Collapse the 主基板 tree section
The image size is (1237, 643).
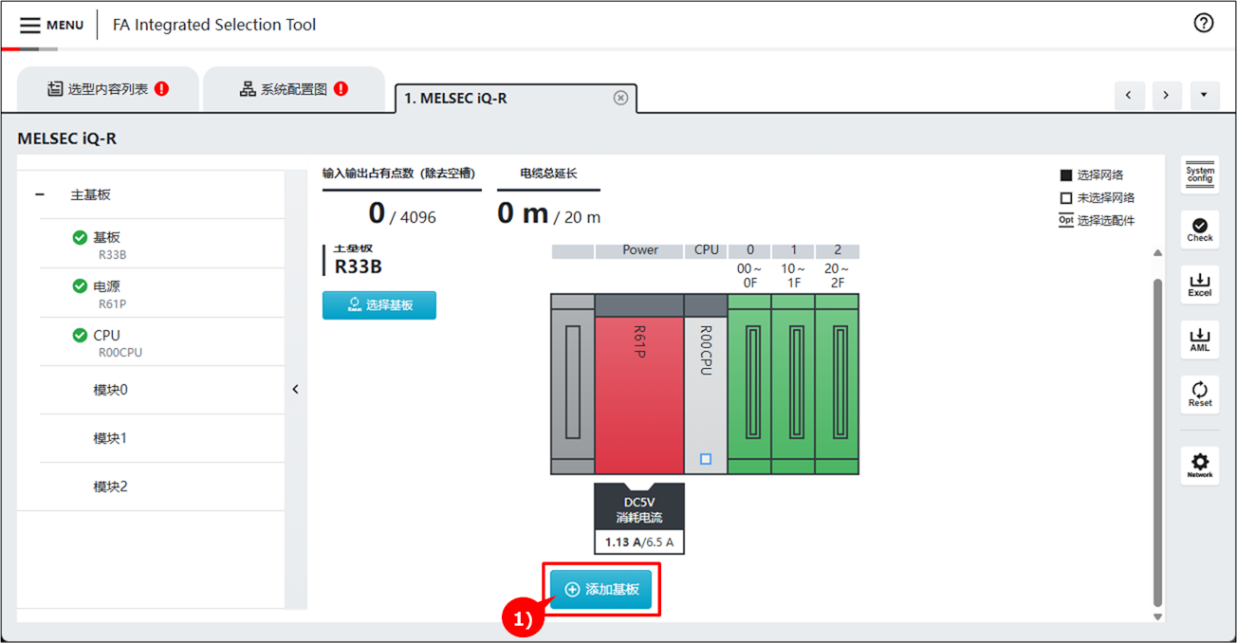40,194
